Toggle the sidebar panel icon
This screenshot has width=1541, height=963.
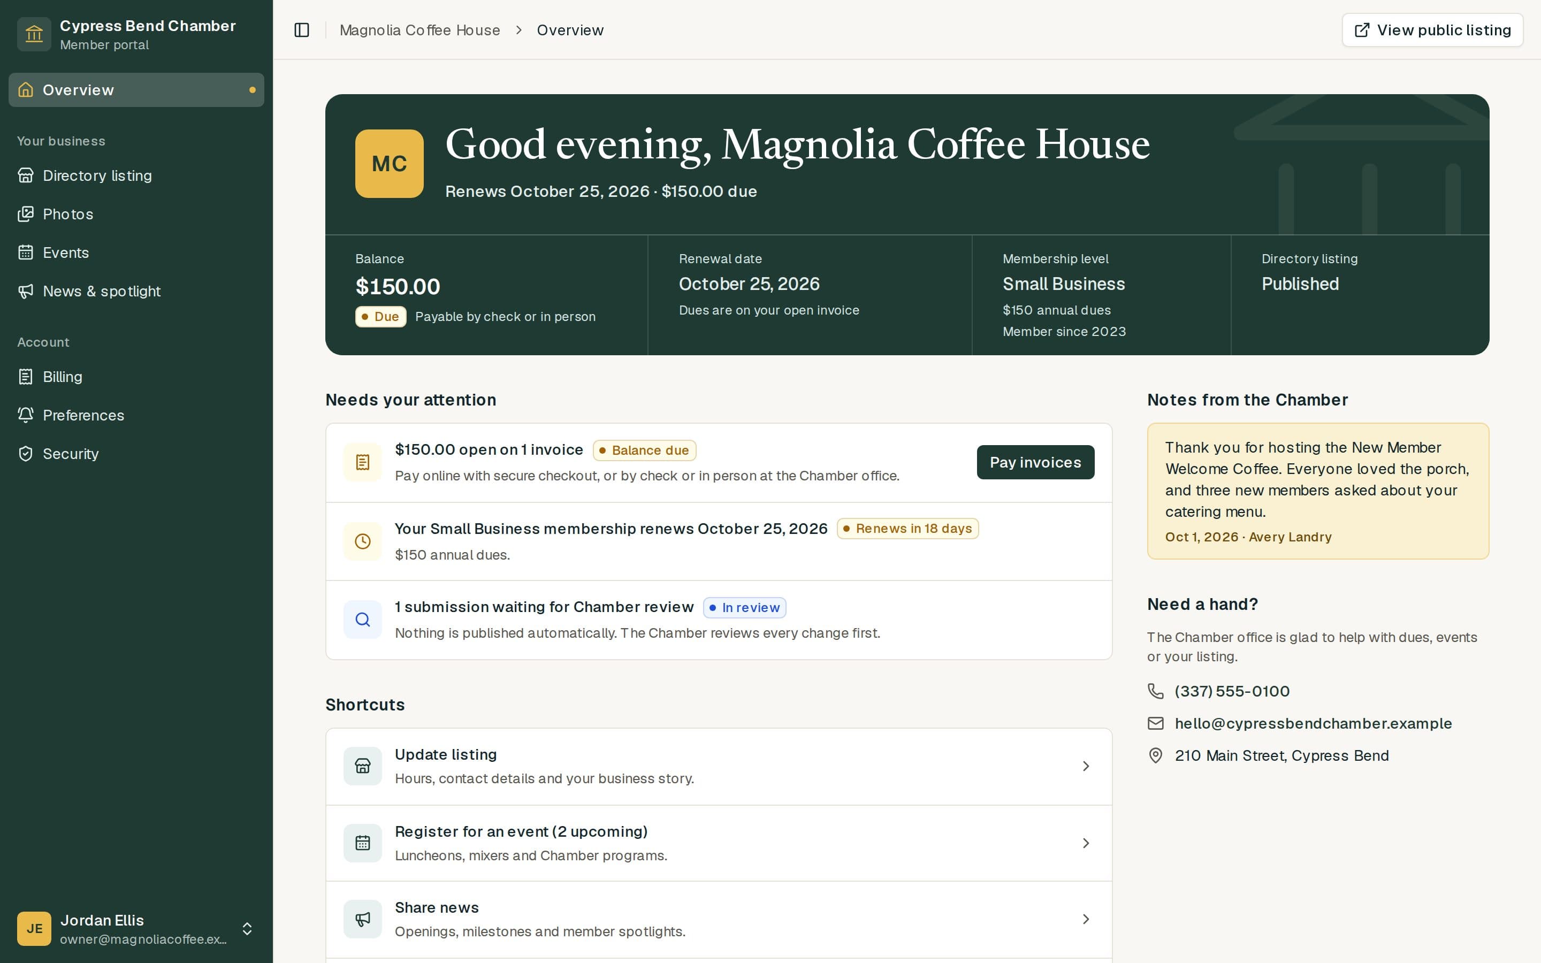pos(302,30)
